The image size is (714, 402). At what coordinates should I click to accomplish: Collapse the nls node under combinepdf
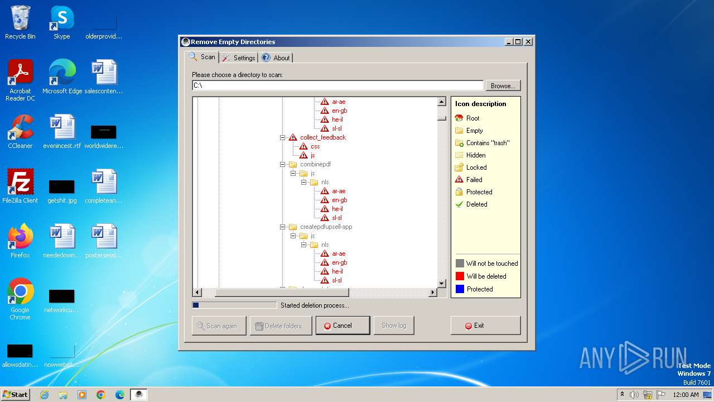point(303,182)
